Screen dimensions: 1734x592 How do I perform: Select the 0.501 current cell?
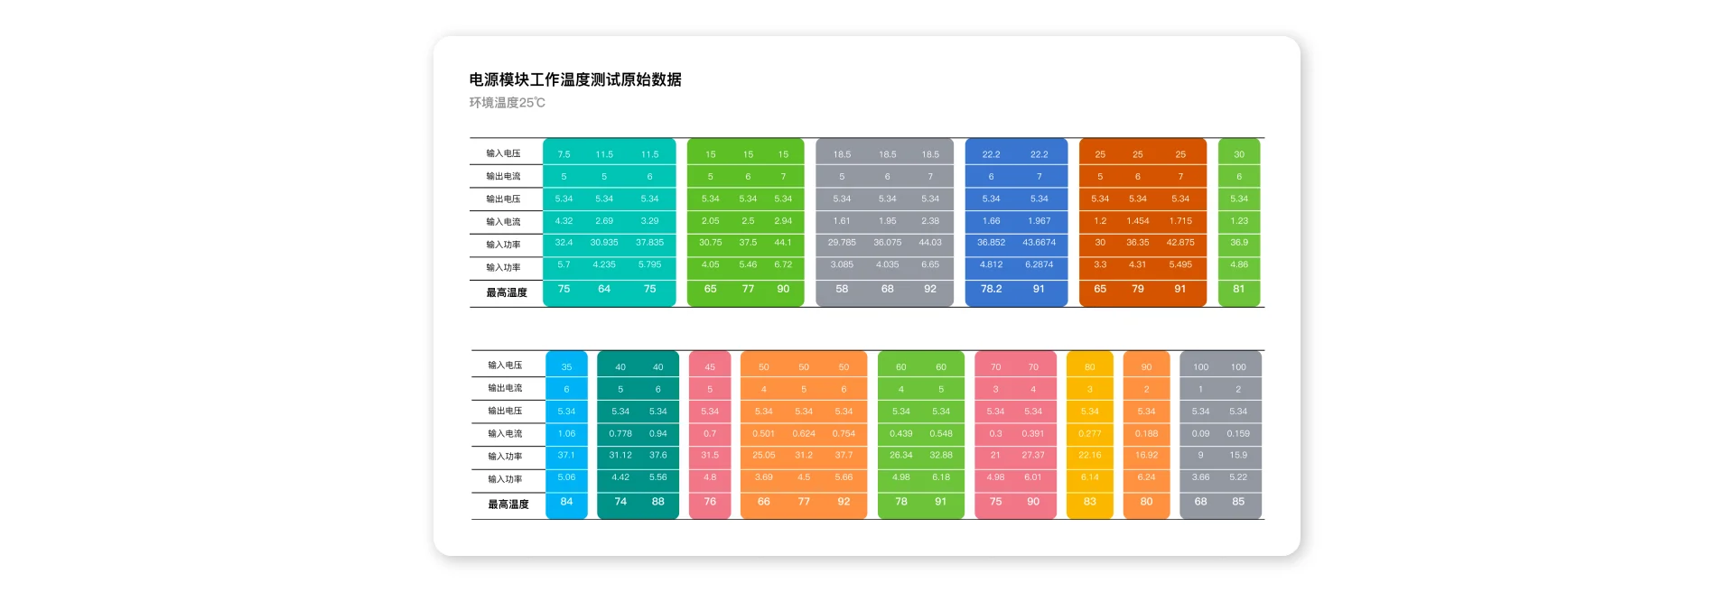[764, 434]
